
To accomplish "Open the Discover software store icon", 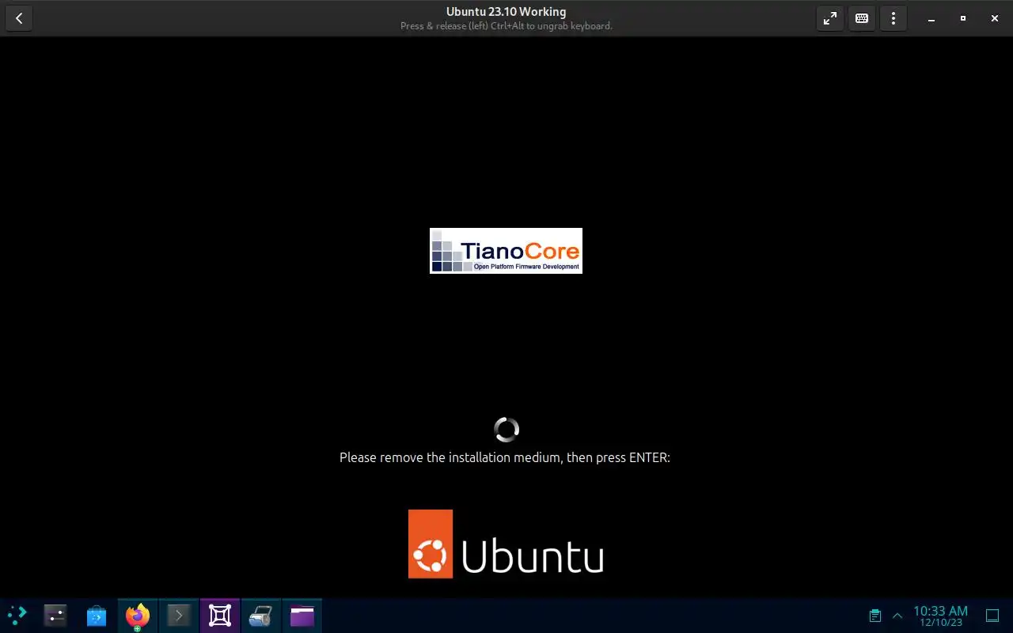I will (97, 616).
